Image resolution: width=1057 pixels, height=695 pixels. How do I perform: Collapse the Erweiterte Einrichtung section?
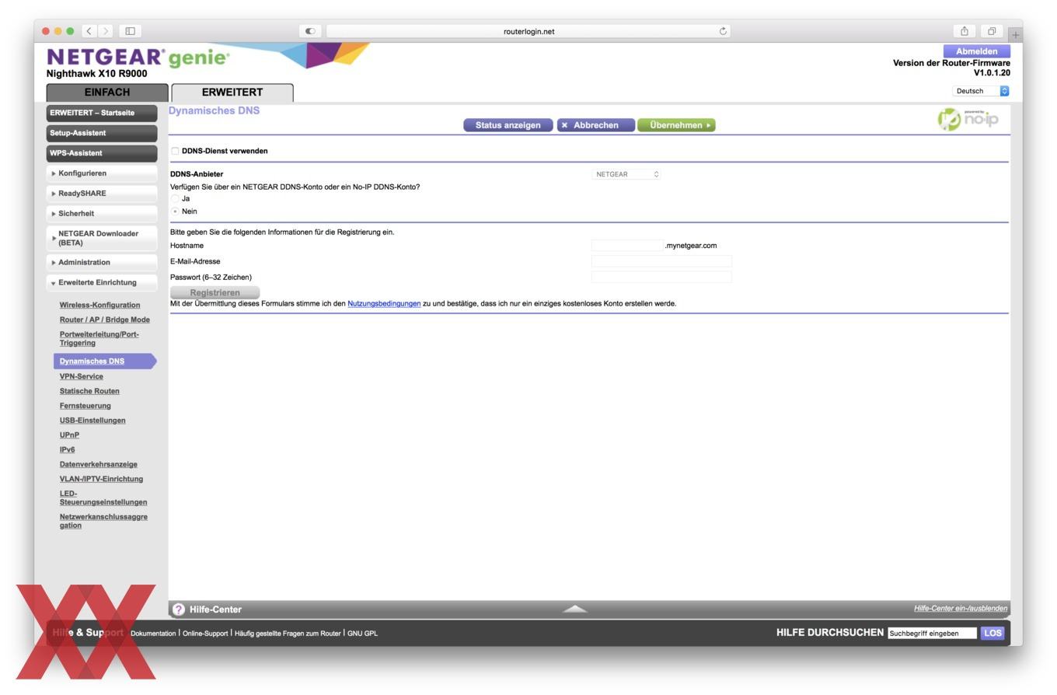pos(103,283)
